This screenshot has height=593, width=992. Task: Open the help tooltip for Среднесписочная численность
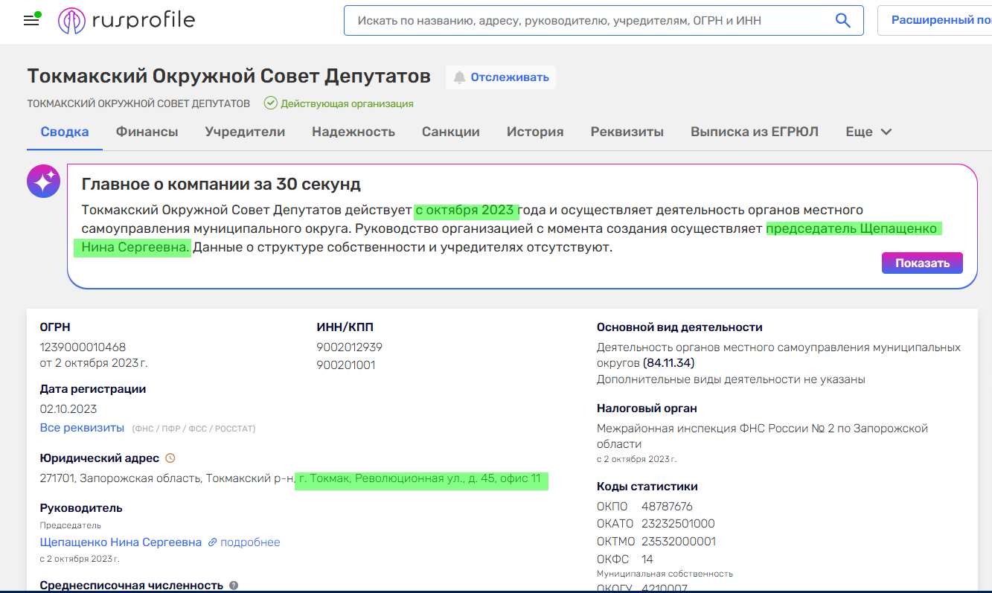point(234,586)
